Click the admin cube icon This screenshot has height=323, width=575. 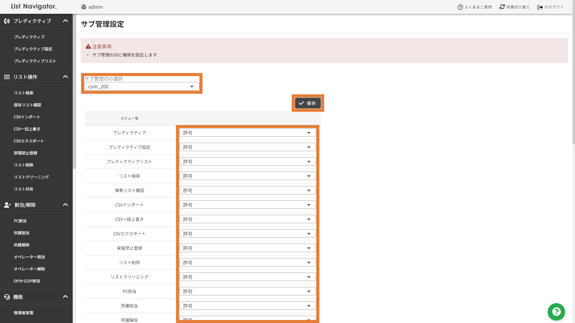pos(84,7)
